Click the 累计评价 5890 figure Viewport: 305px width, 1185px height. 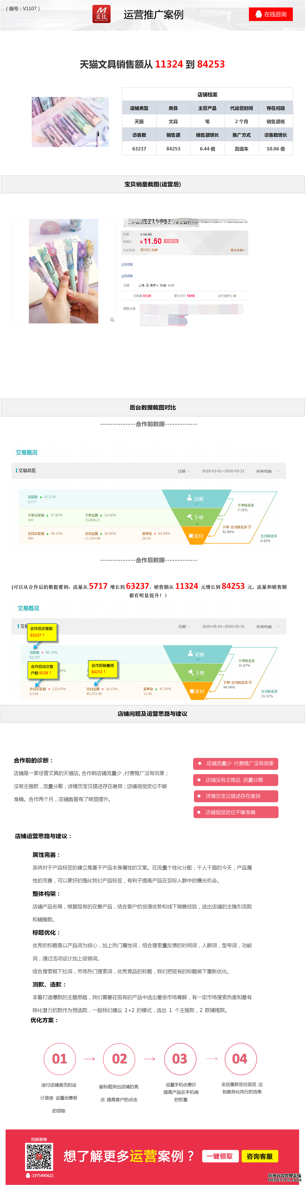pyautogui.click(x=185, y=296)
